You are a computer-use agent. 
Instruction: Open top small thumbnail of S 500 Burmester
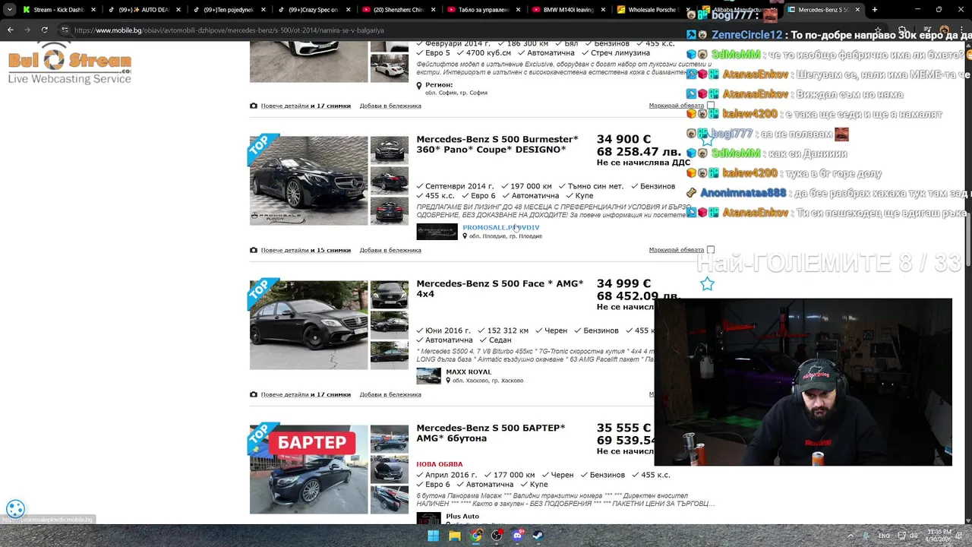390,150
